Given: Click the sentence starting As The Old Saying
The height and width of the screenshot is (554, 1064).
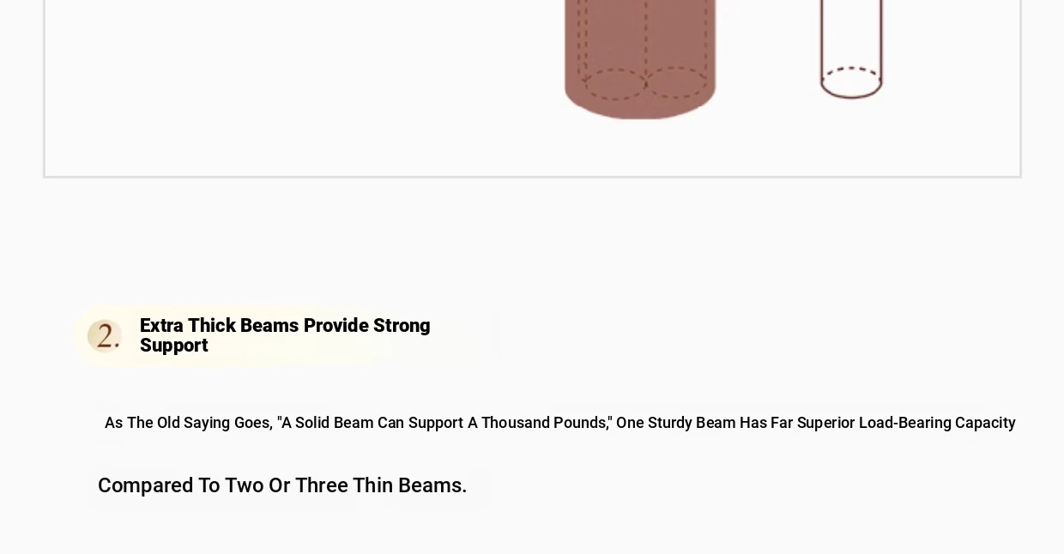Looking at the screenshot, I should tap(560, 423).
